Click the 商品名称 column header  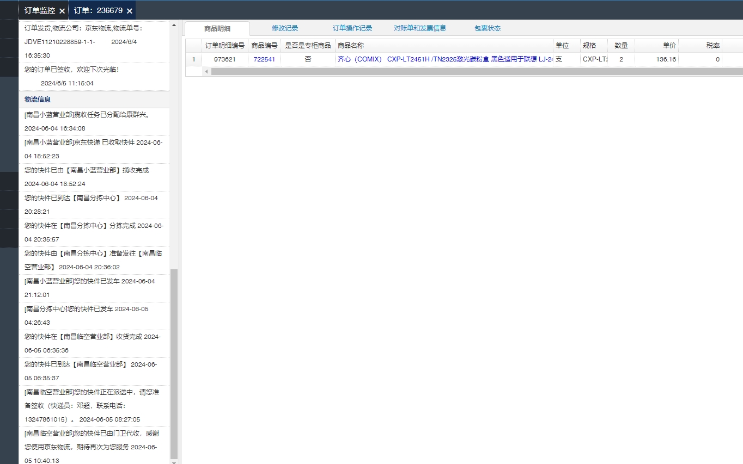[x=444, y=46]
